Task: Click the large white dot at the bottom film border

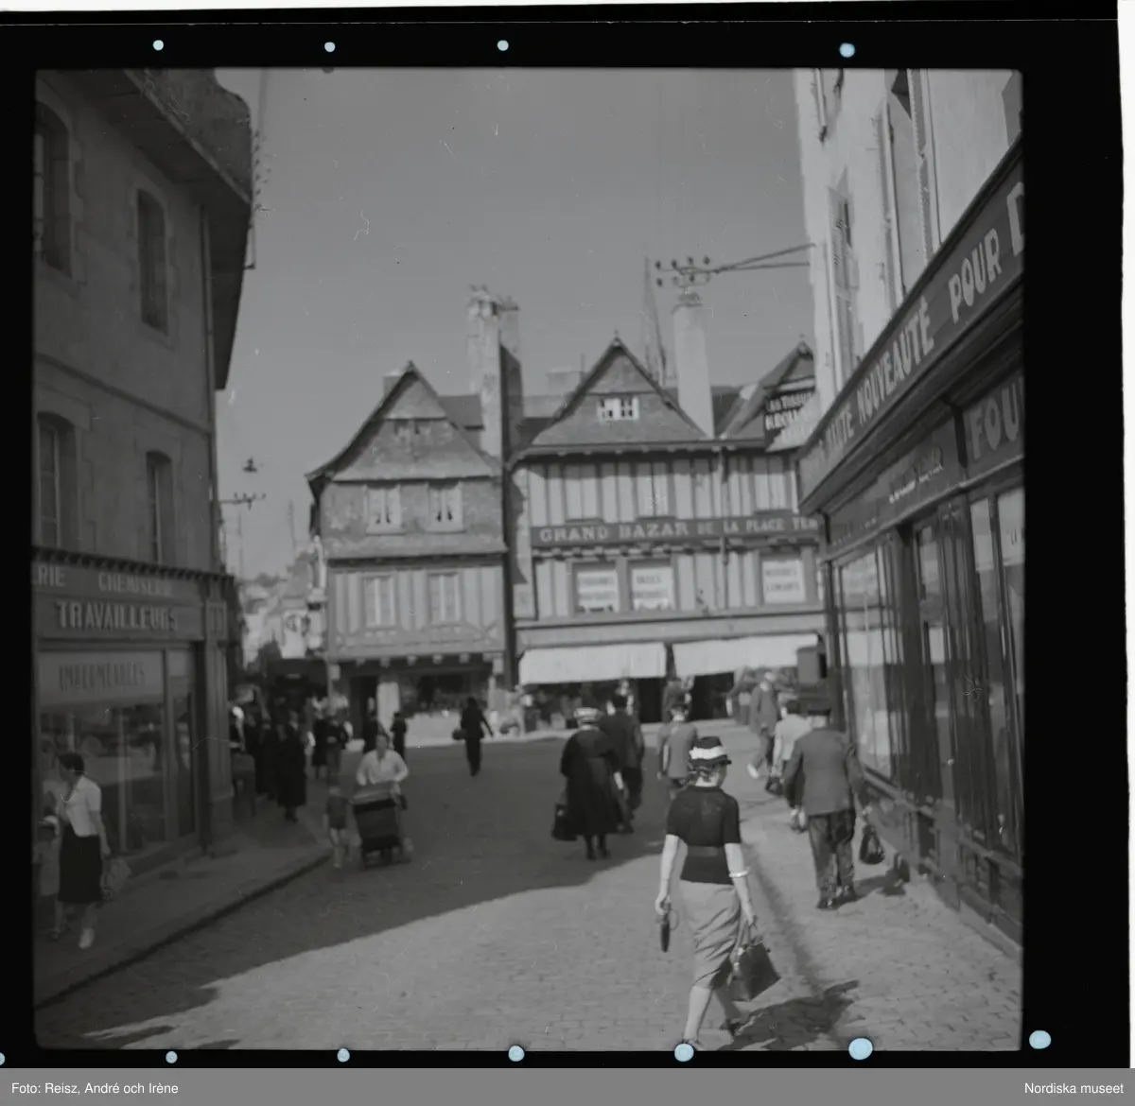Action: point(860,1047)
